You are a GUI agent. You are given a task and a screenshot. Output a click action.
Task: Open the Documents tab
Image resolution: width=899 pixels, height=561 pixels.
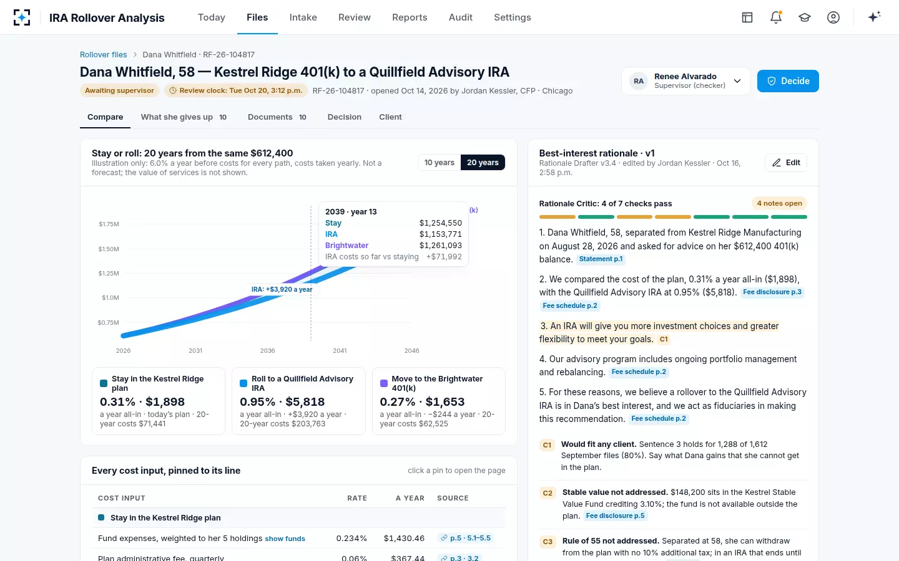pos(277,117)
